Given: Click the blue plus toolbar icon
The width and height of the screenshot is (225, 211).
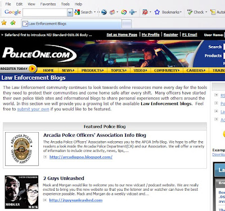Looking at the screenshot, I should 132,12.
